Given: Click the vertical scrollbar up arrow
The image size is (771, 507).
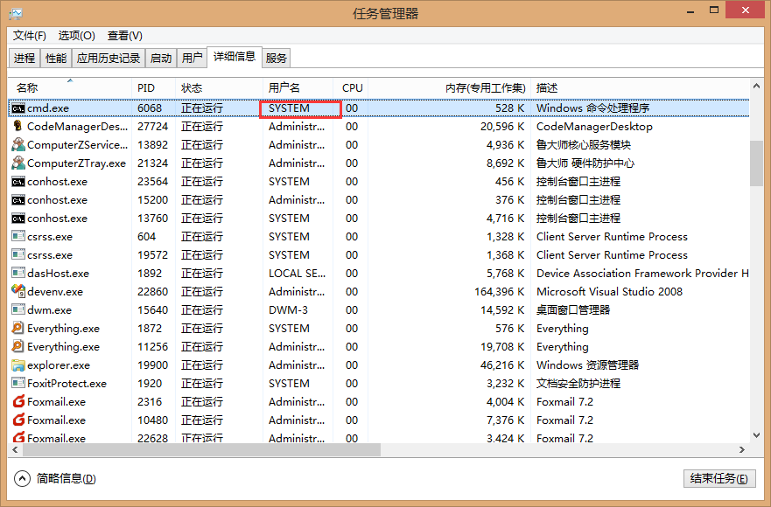Looking at the screenshot, I should [x=756, y=86].
